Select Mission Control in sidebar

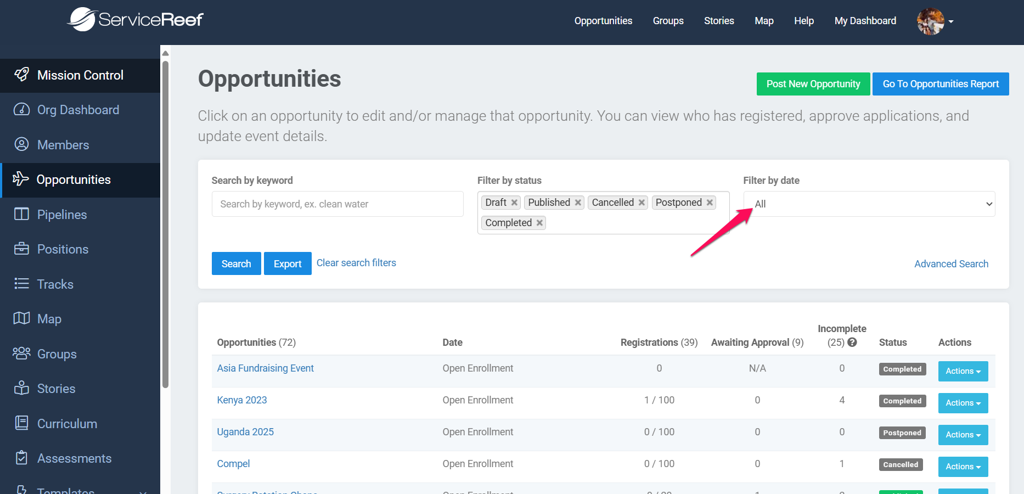80,75
